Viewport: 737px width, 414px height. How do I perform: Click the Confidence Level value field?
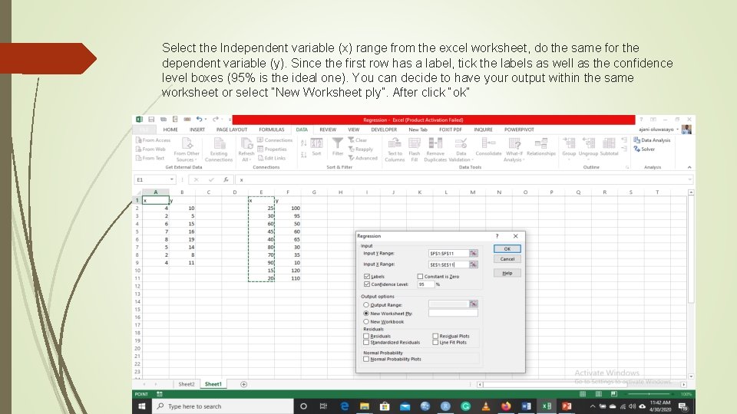[x=425, y=284]
